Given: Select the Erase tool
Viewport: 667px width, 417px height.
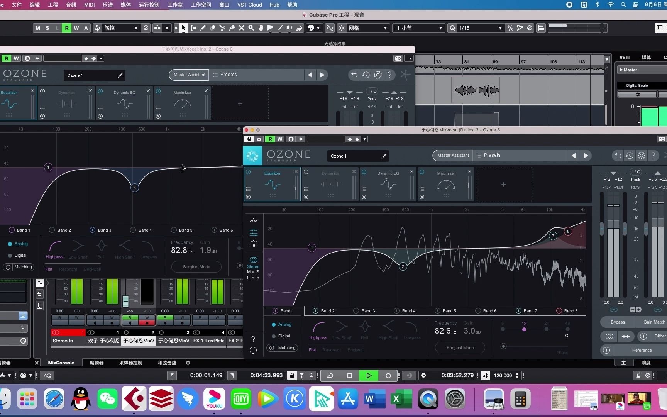Looking at the screenshot, I should [x=213, y=28].
